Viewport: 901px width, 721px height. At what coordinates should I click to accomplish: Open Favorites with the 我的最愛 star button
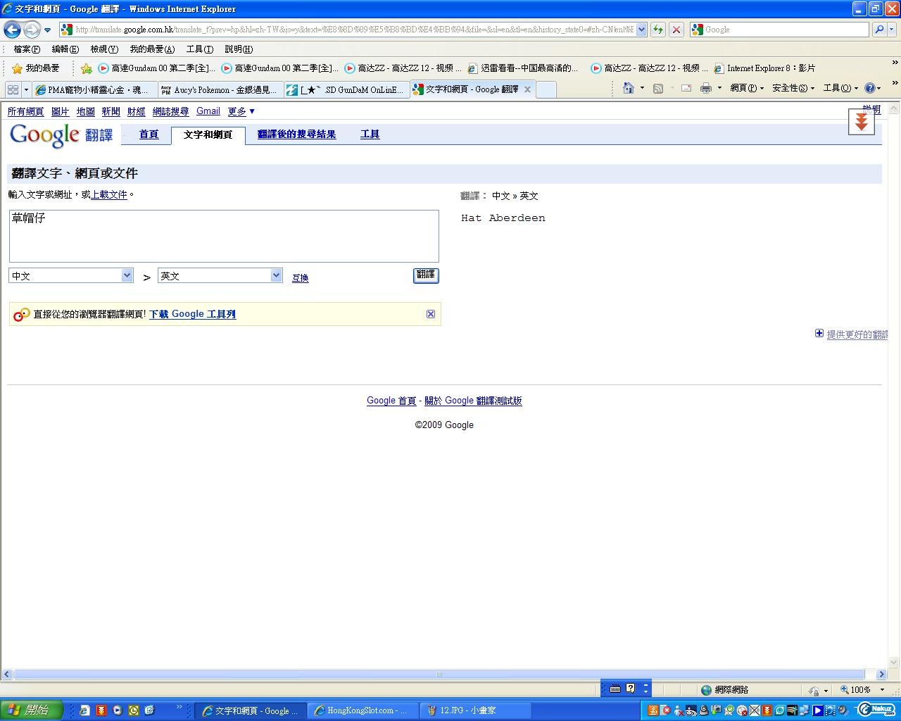[x=36, y=68]
